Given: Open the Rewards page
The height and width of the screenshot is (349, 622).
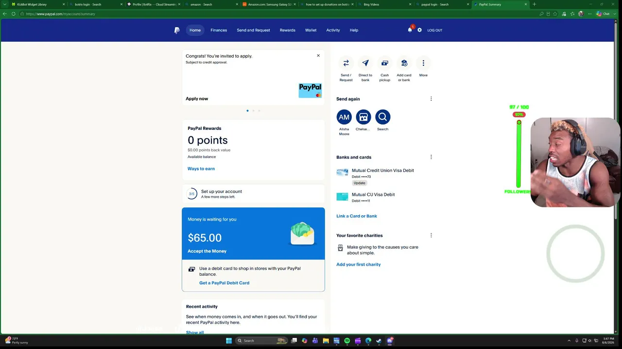Looking at the screenshot, I should [x=288, y=30].
